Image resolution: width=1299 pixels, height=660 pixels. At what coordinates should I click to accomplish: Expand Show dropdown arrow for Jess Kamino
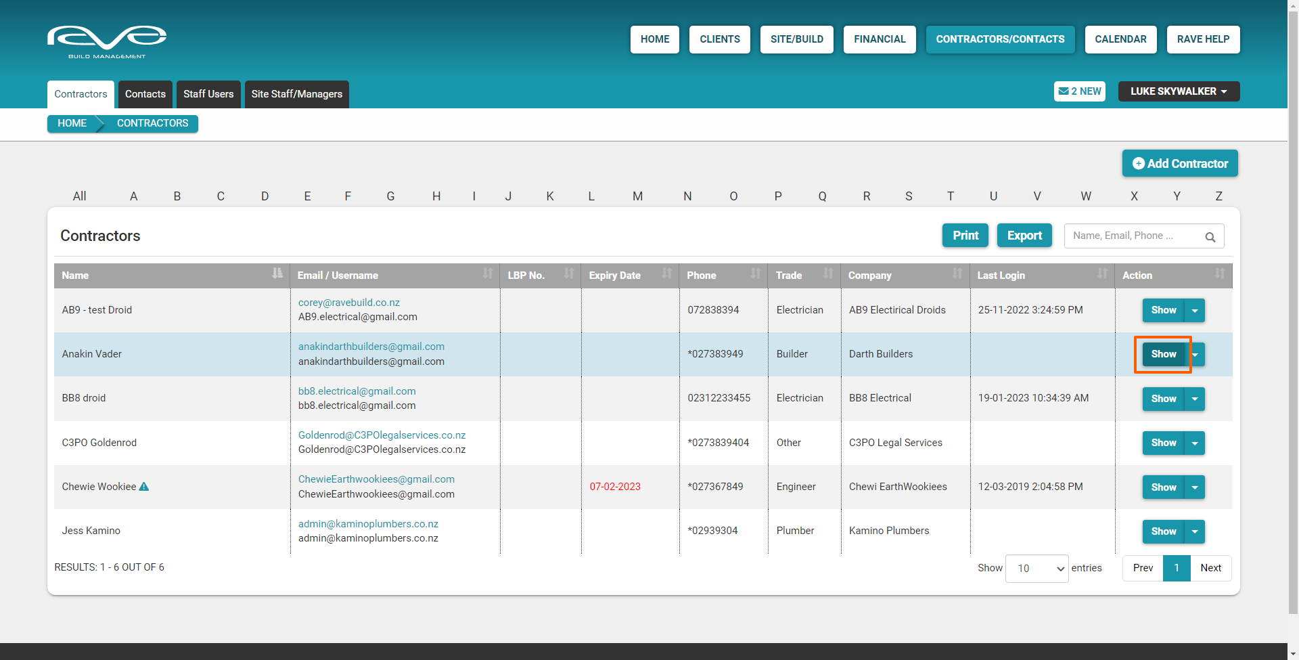pyautogui.click(x=1195, y=531)
